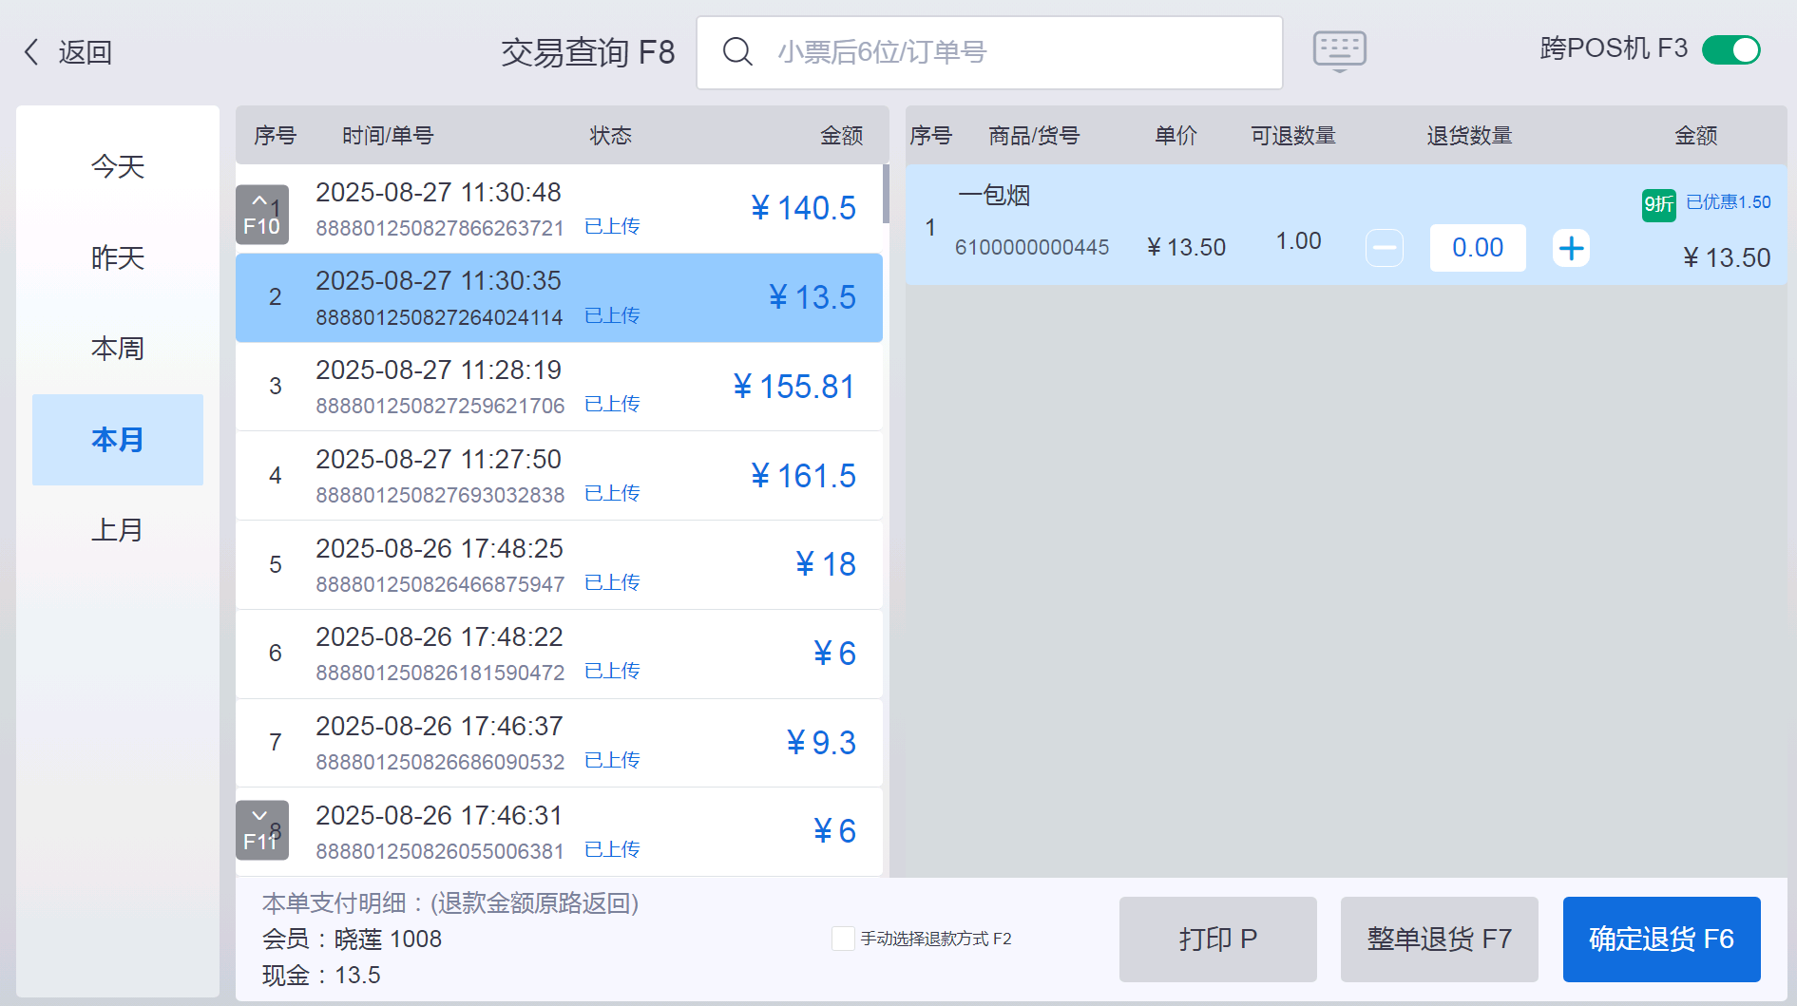Click the order list scrollbar
Screen dimensions: 1797x1006
(886, 195)
